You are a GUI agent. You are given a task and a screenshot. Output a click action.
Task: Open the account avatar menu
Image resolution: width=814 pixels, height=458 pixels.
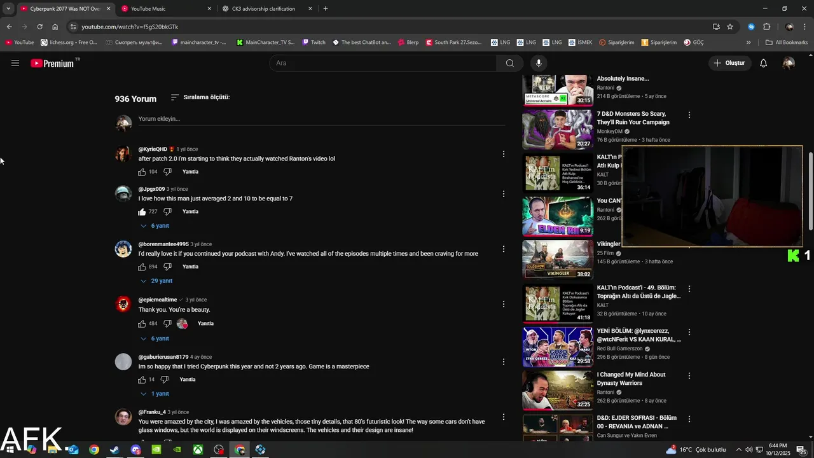(789, 63)
